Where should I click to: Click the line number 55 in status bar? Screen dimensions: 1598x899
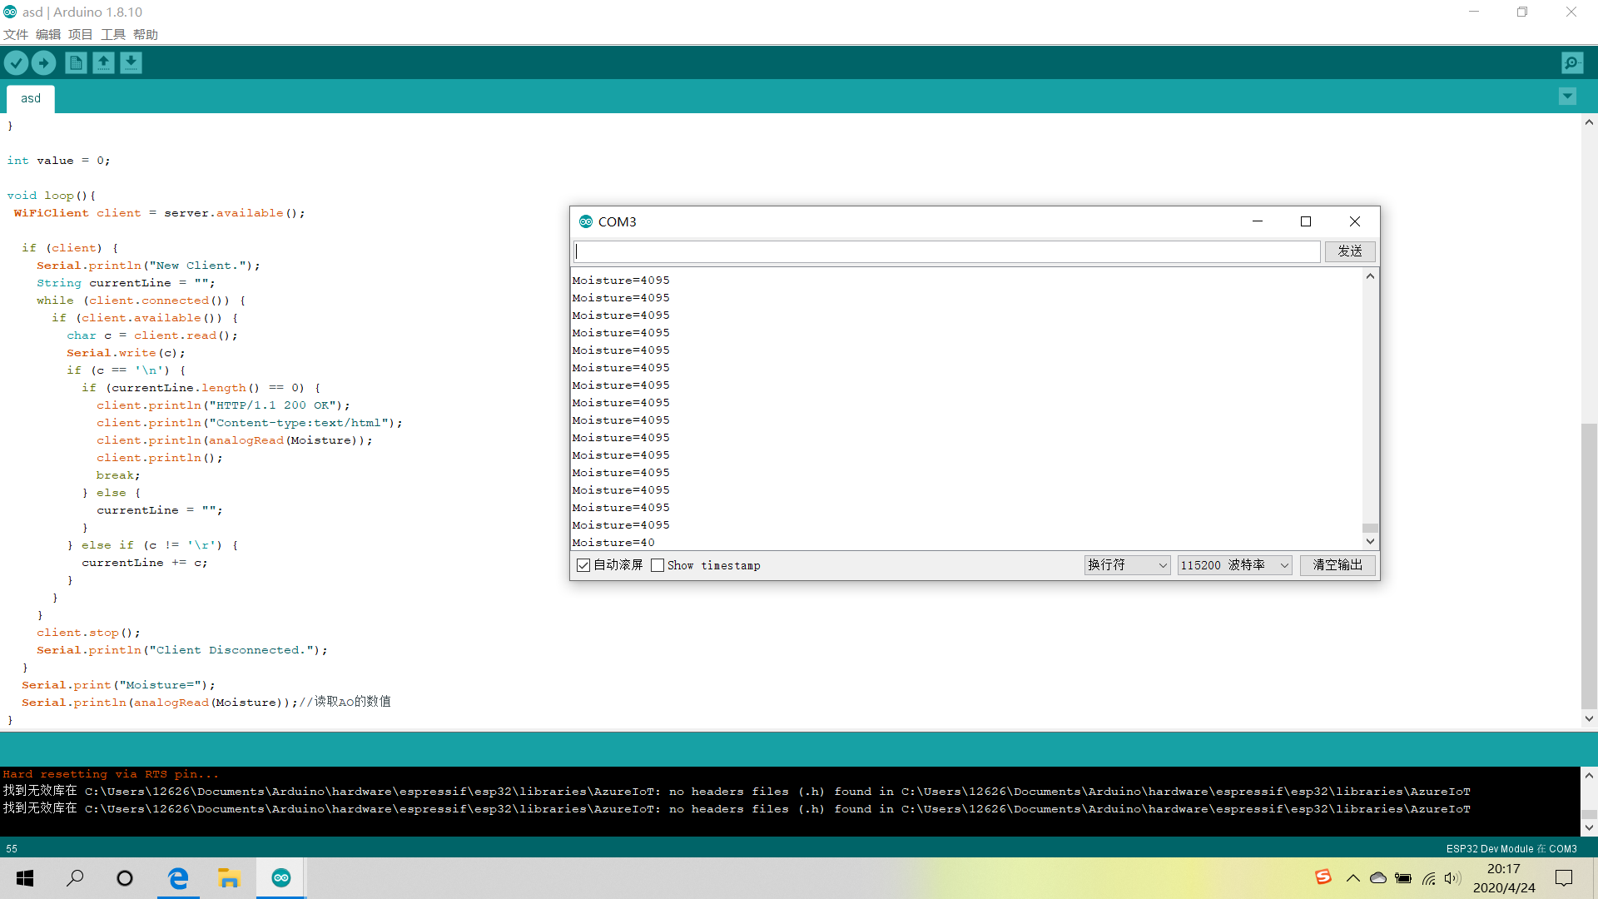pyautogui.click(x=12, y=849)
